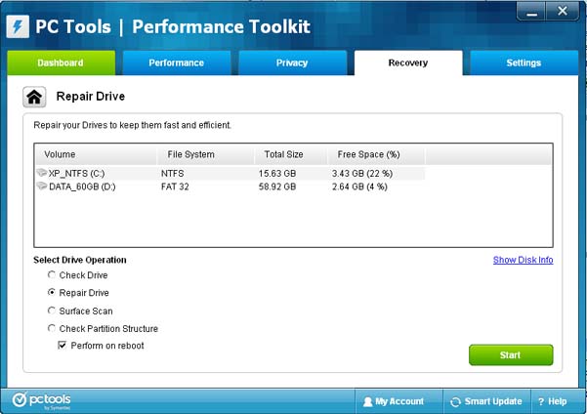
Task: Open the Privacy tab
Action: point(292,62)
